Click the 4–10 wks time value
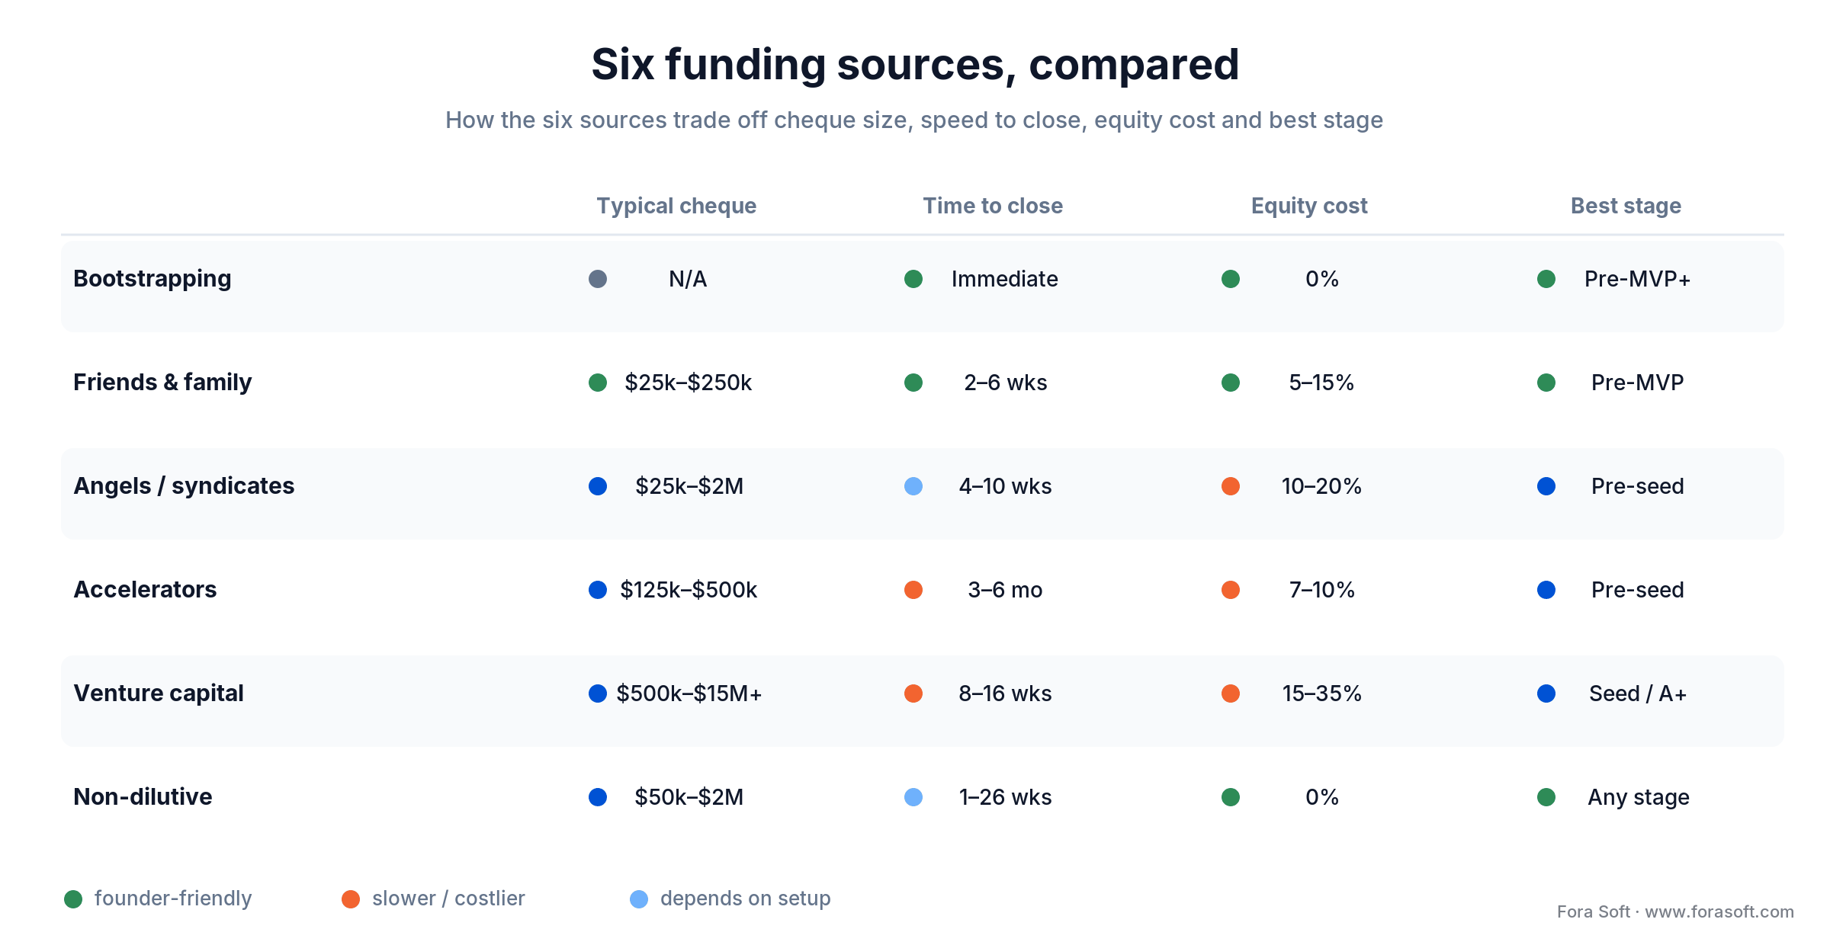The image size is (1830, 945). 1006,486
